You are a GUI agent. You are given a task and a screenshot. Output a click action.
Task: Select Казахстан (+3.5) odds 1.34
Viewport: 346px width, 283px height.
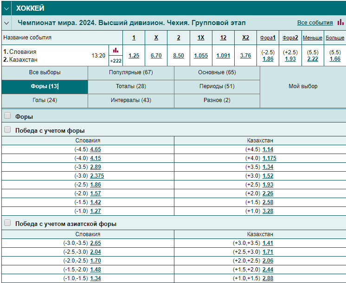pyautogui.click(x=268, y=167)
